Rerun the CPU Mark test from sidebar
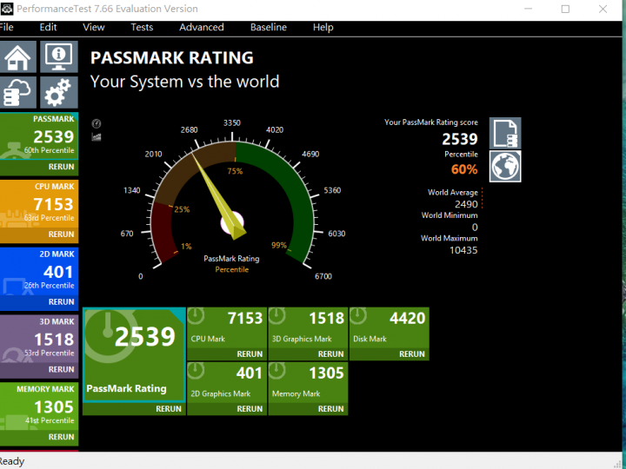 [x=61, y=234]
